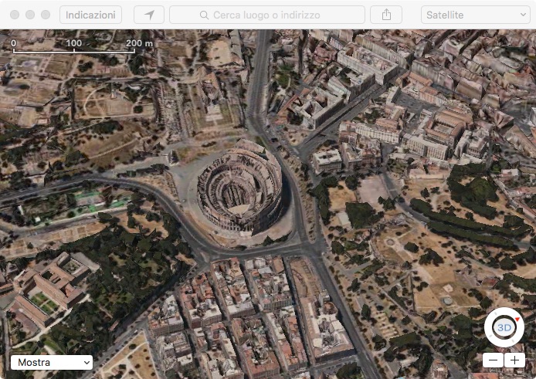The image size is (536, 379).
Task: Click the Colosseum on the map
Action: pyautogui.click(x=239, y=188)
